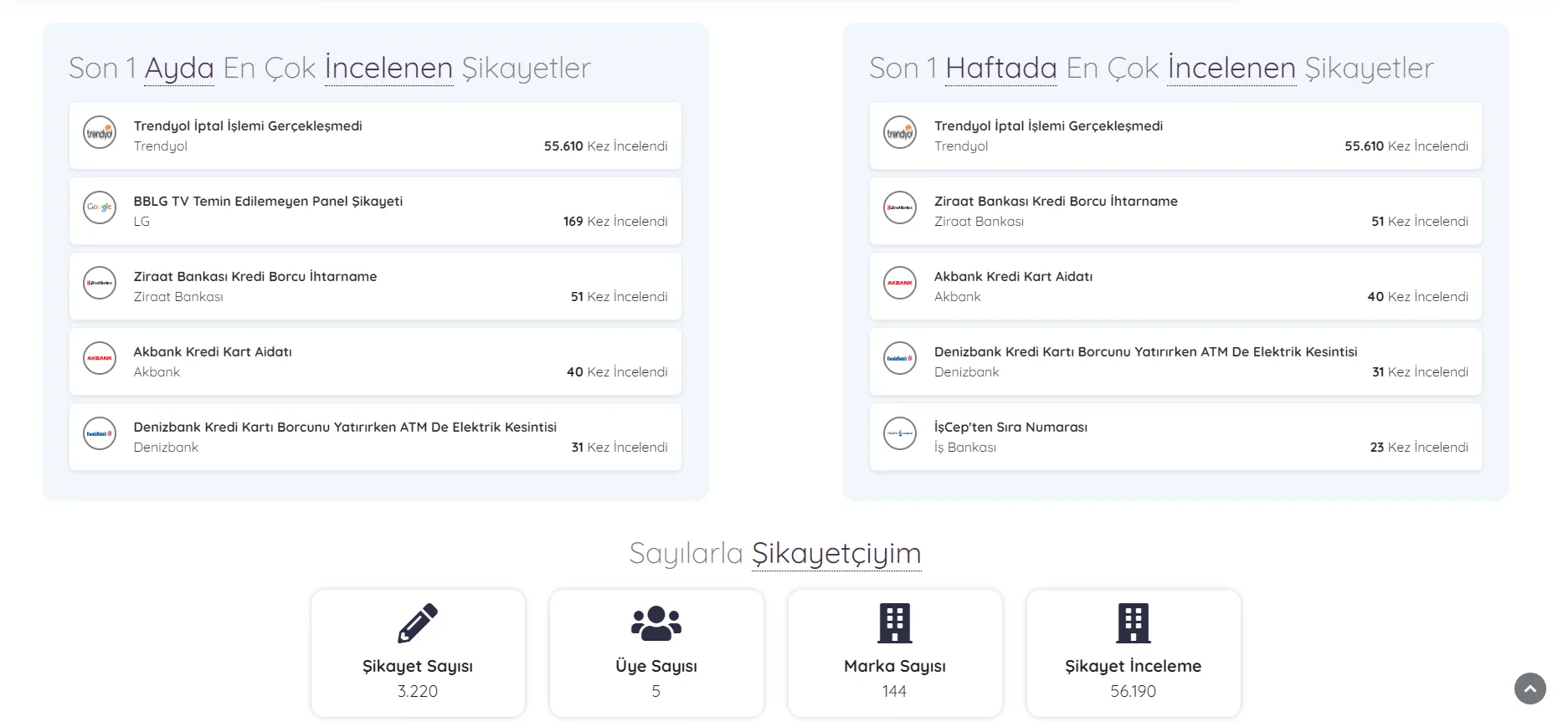
Task: Click pencil icon above Şikayet Sayısı
Action: click(x=418, y=623)
